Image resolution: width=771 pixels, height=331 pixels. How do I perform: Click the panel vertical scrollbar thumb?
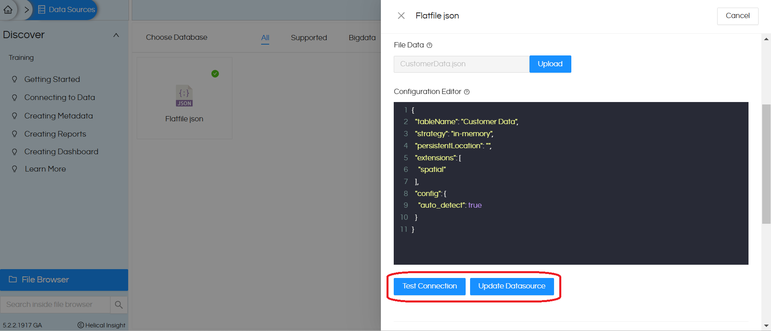tap(766, 164)
